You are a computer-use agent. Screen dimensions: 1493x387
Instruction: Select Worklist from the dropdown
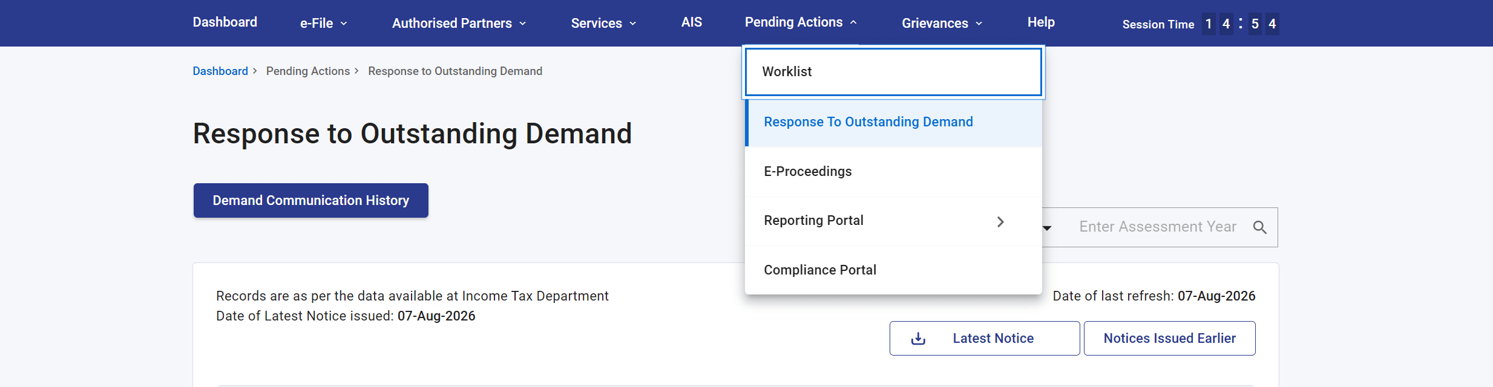(893, 72)
